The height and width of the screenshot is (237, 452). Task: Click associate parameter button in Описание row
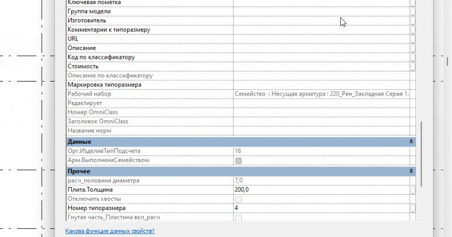[x=413, y=48]
